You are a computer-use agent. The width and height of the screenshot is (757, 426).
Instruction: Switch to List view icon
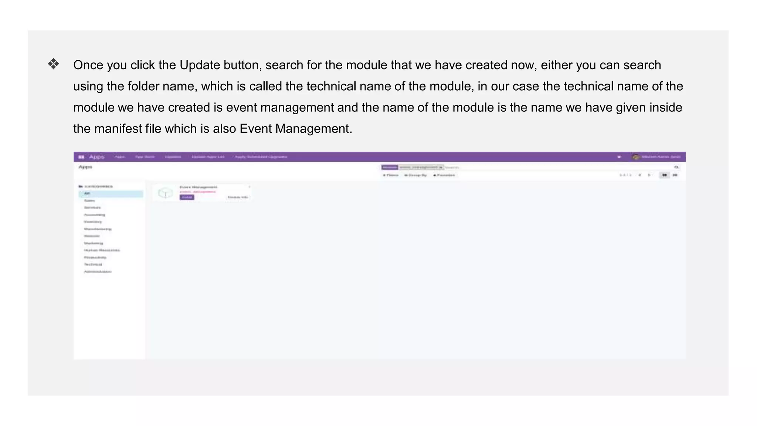click(x=675, y=175)
